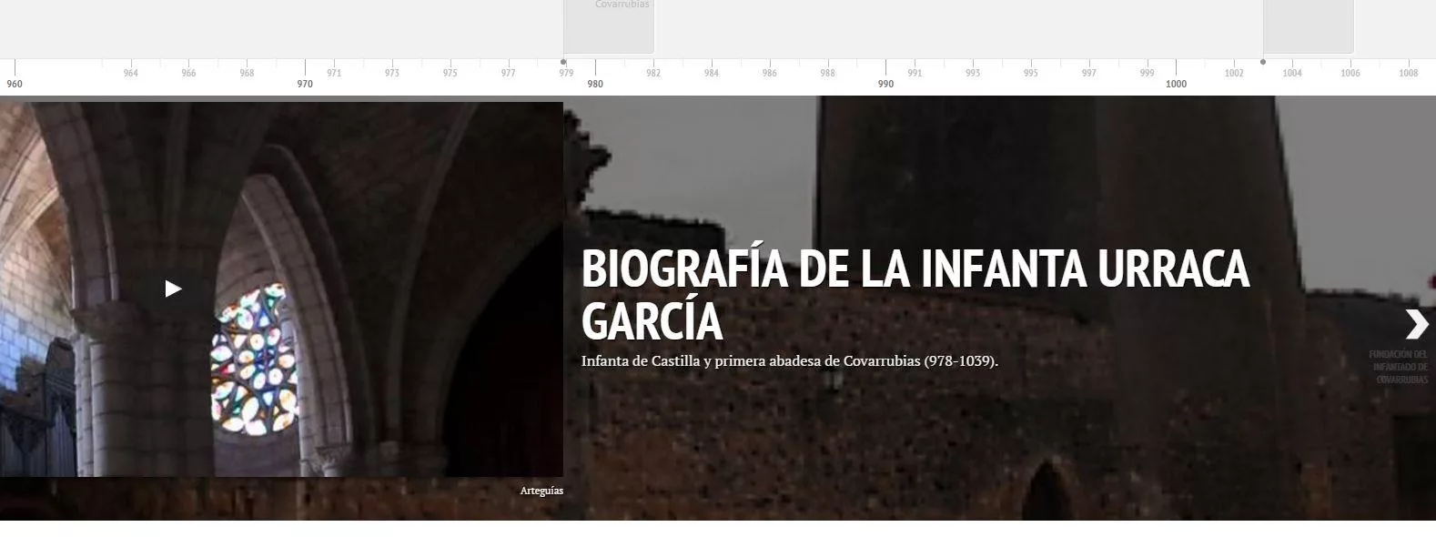The height and width of the screenshot is (537, 1436).
Task: Play the church interior video
Action: 173,289
